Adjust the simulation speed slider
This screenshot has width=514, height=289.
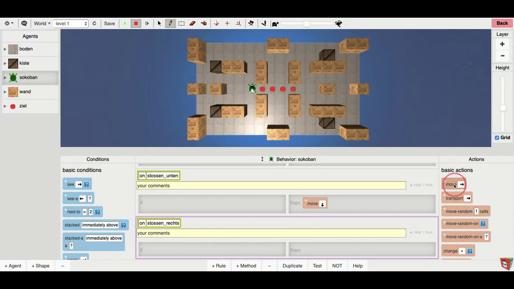click(x=306, y=24)
